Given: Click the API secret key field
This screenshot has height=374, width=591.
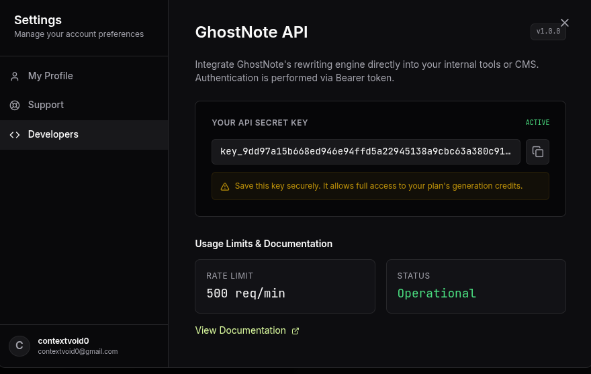Looking at the screenshot, I should pos(365,152).
